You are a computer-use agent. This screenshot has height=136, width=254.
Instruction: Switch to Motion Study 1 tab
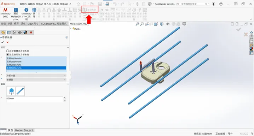click(24, 130)
